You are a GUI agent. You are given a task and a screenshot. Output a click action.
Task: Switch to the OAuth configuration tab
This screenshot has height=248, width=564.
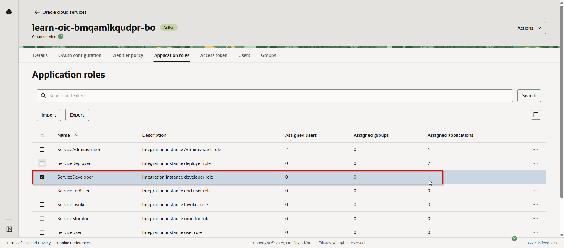80,55
